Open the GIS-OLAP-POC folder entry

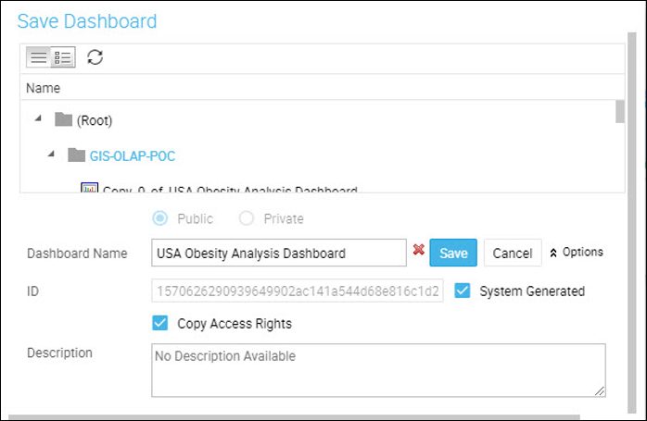[133, 155]
